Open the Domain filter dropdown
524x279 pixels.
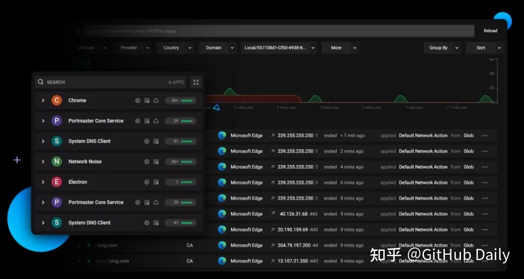[x=217, y=48]
